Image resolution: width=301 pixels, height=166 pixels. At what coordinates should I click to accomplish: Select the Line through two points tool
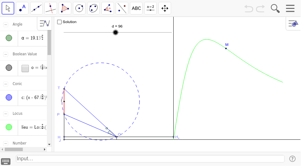point(36,8)
